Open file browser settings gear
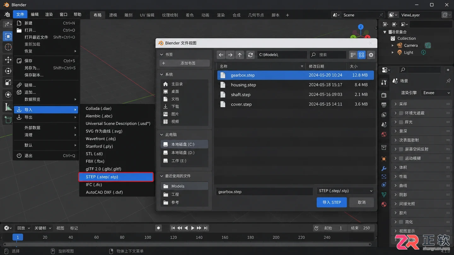454x255 pixels. (x=371, y=55)
